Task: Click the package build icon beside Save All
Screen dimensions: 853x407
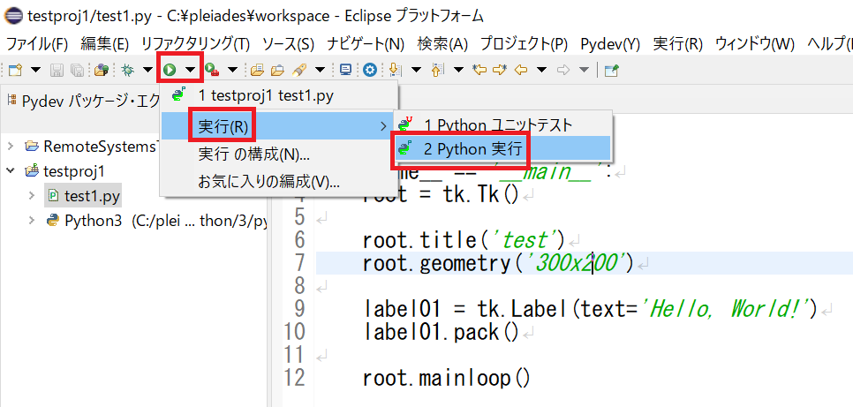Action: (101, 70)
